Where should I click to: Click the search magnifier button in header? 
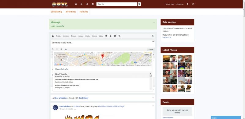click(139, 4)
